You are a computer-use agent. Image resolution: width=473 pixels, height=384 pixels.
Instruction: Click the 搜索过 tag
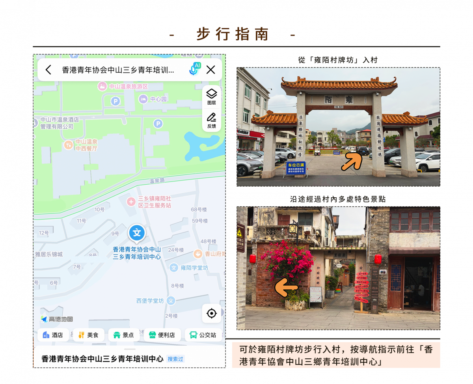(x=175, y=359)
